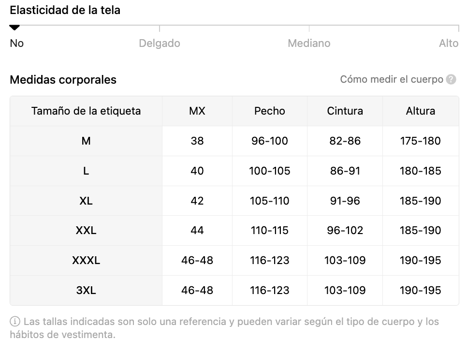Viewport: 467px width, 354px height.
Task: Select the M size row label
Action: [x=86, y=141]
